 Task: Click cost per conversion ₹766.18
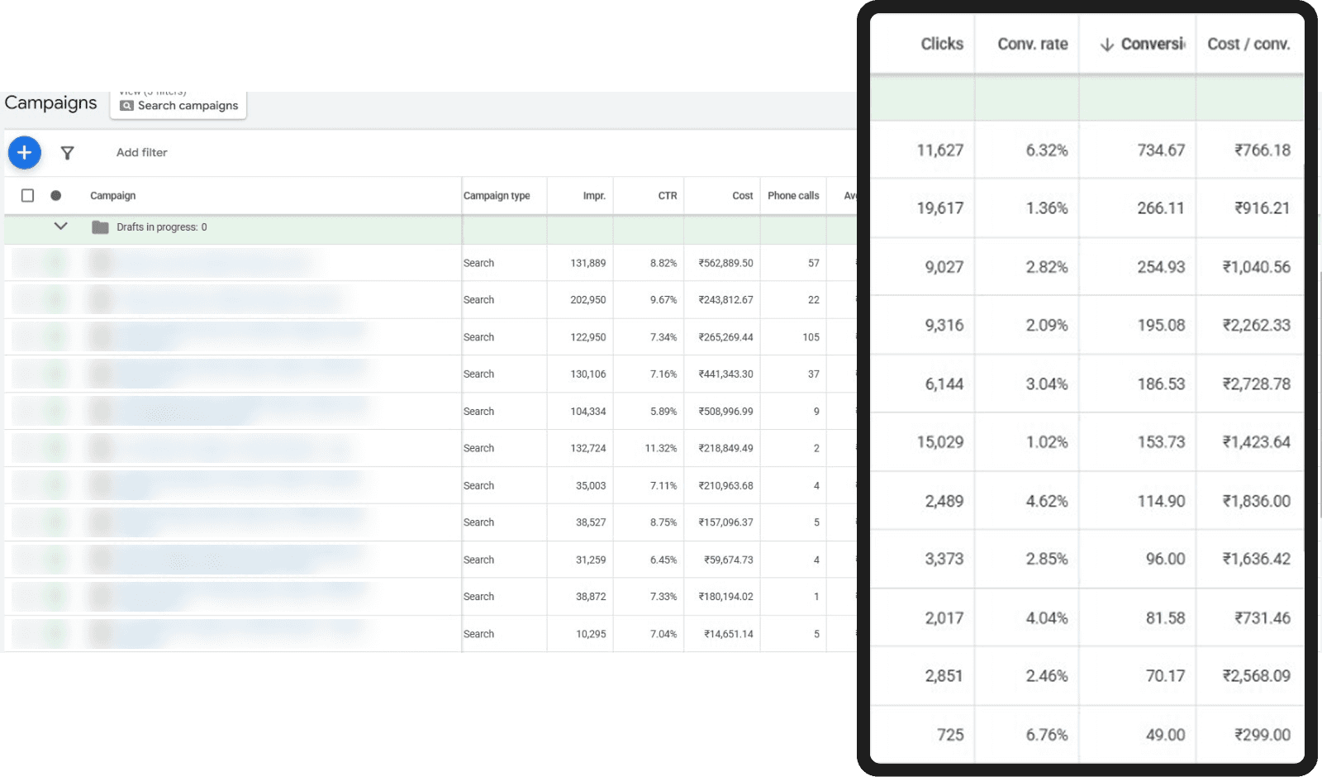tap(1263, 150)
